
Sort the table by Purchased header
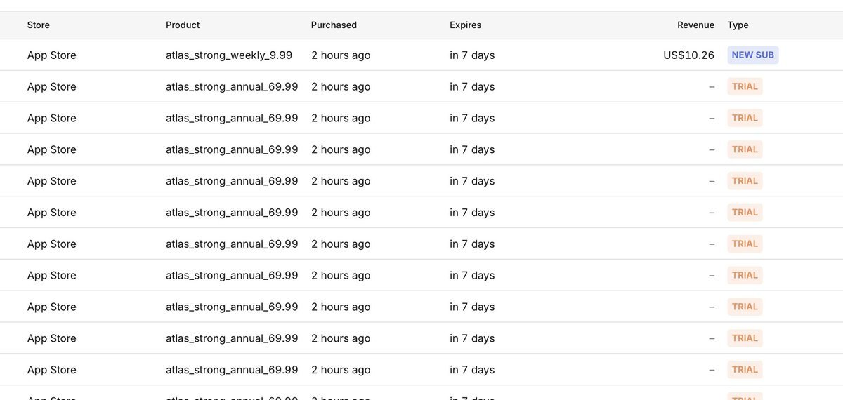pyautogui.click(x=334, y=25)
